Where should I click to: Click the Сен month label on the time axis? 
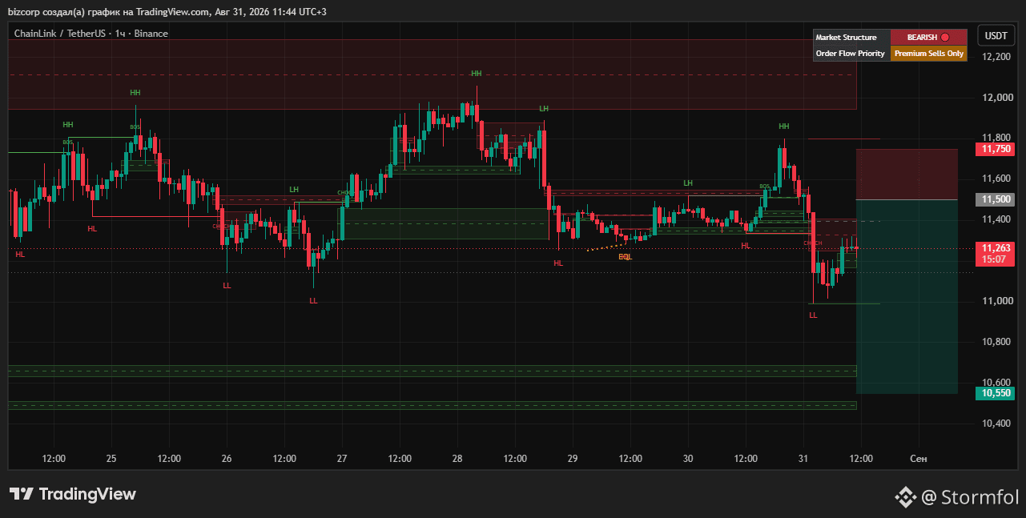(x=919, y=459)
